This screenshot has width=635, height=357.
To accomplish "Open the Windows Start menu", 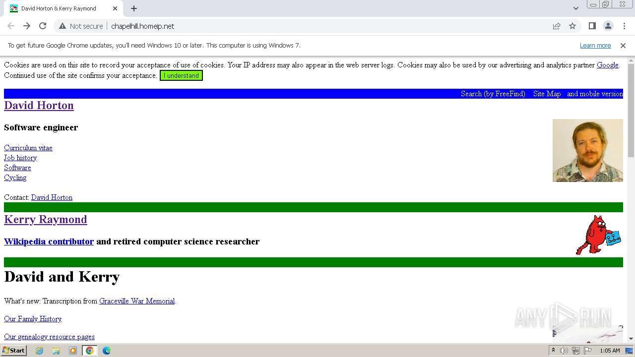I will pyautogui.click(x=14, y=351).
